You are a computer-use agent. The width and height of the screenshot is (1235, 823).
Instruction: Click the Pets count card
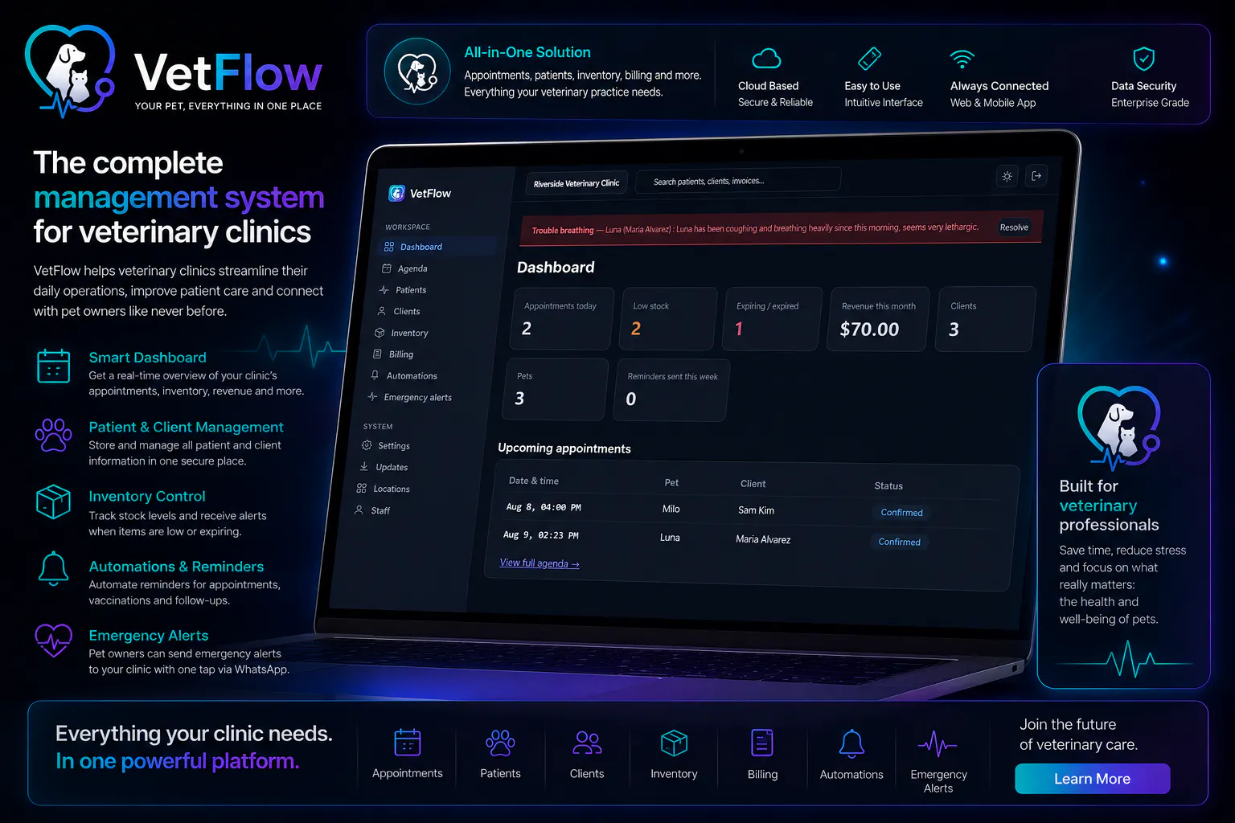(555, 389)
